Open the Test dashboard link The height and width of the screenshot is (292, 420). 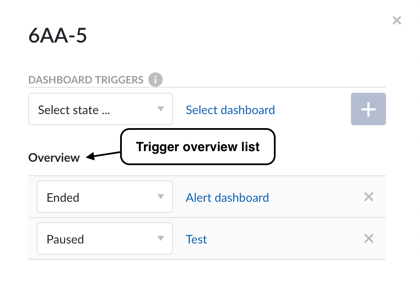pos(196,239)
